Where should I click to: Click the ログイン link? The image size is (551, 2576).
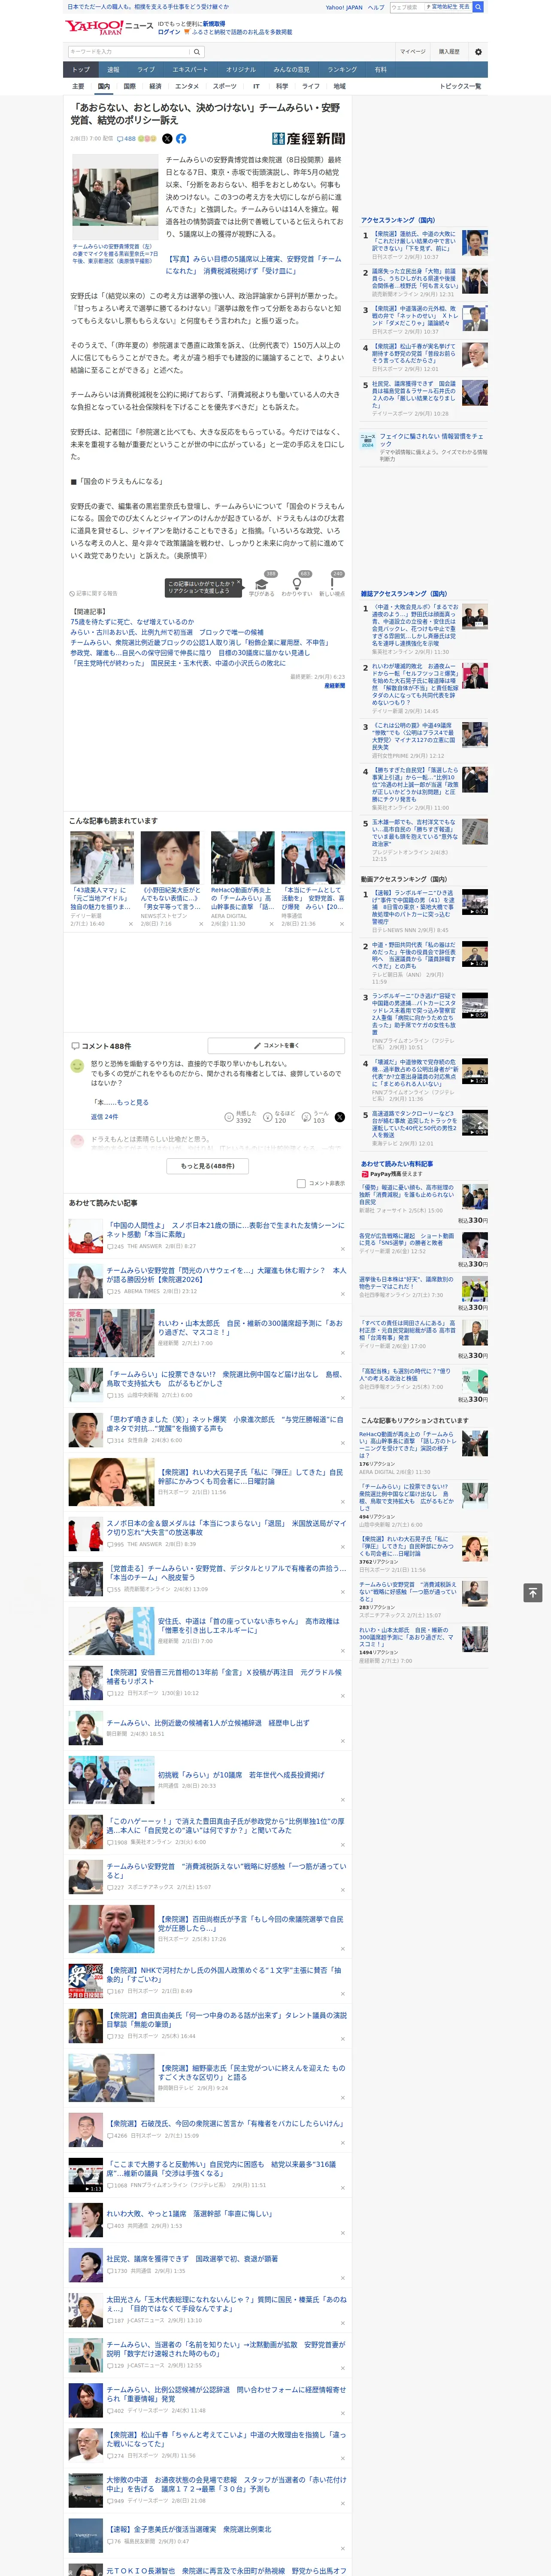(x=169, y=32)
